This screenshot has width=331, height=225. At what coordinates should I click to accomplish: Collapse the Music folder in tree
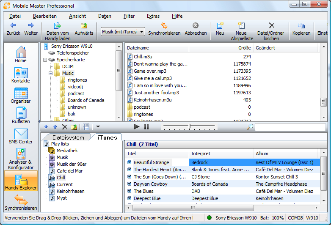click(x=51, y=73)
